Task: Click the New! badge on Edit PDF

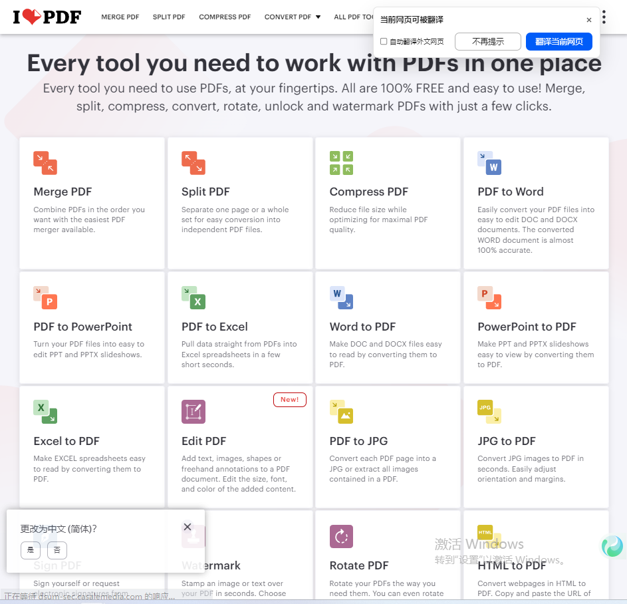Action: (290, 400)
